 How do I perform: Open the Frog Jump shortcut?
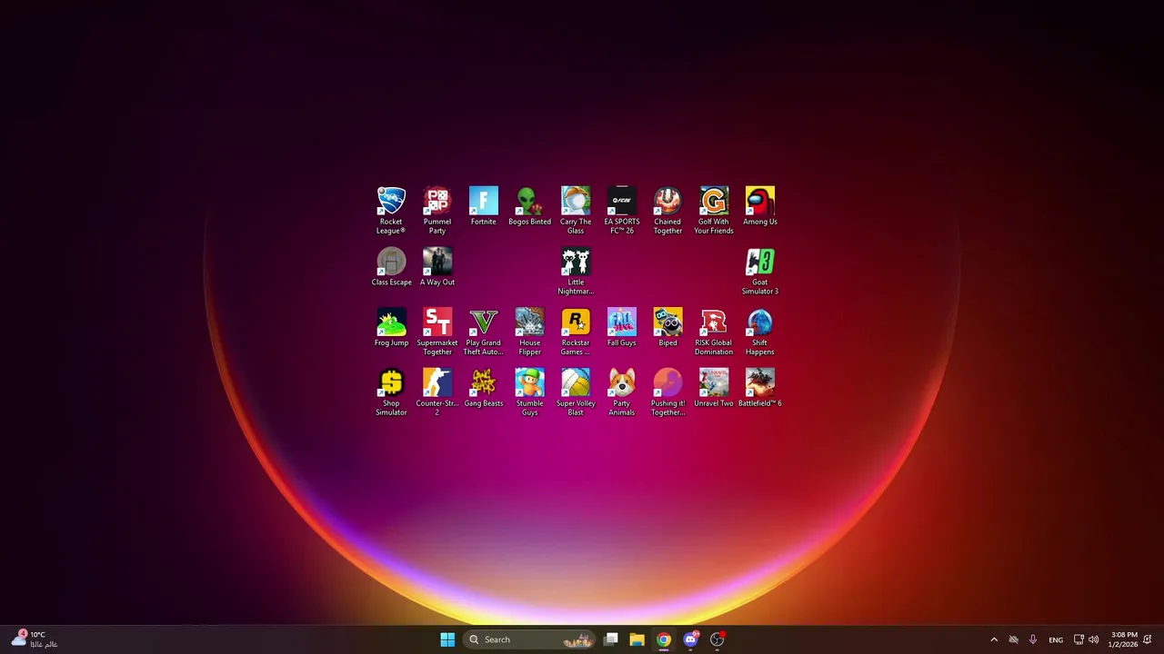point(391,328)
